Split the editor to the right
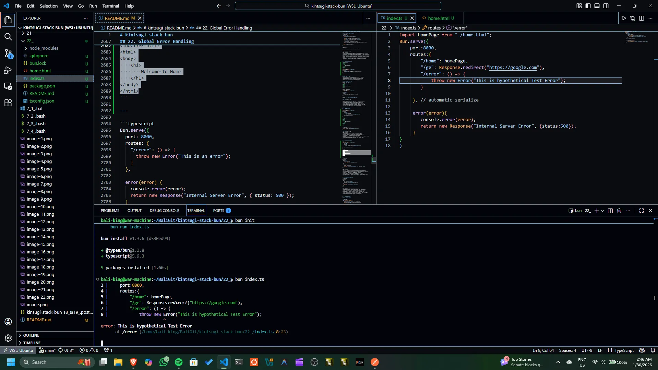Screen dimensions: 658x370 [641, 18]
